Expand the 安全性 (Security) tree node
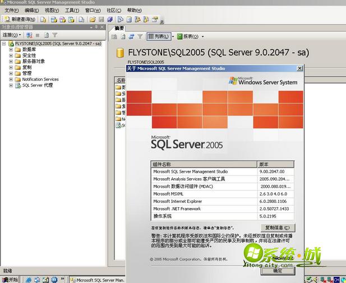The width and height of the screenshot is (346, 283). 11,55
